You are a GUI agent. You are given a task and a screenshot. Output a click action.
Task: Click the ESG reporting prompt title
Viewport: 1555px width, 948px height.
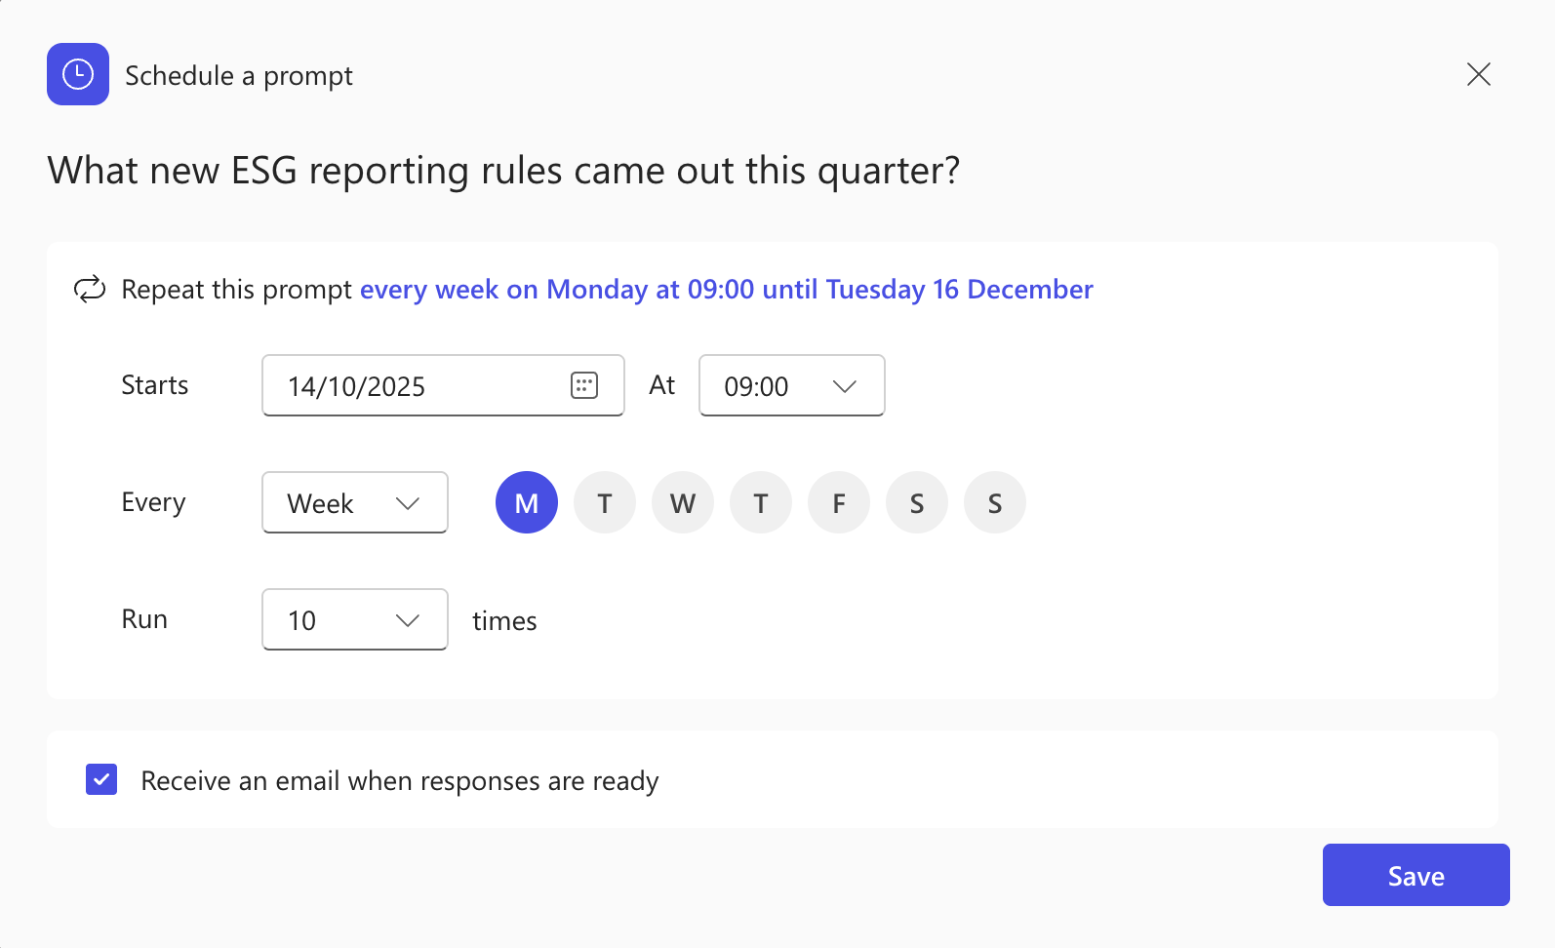(x=503, y=171)
